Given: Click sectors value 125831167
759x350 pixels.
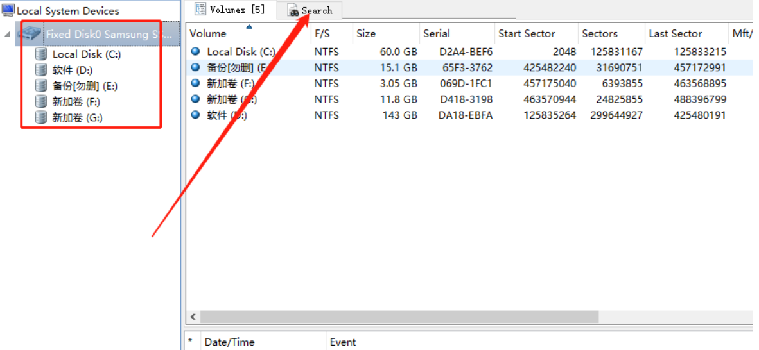Looking at the screenshot, I should (x=616, y=52).
